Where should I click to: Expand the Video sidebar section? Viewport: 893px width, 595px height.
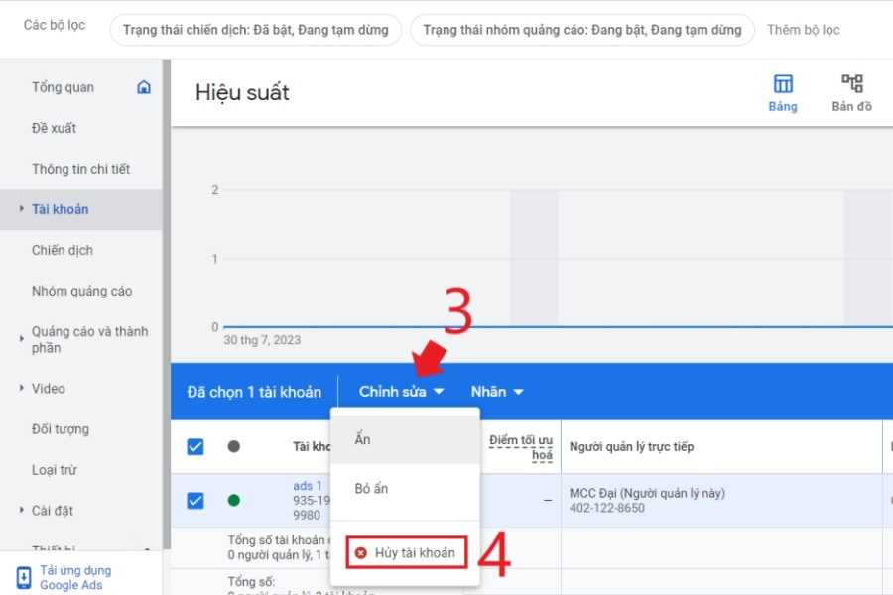point(22,388)
